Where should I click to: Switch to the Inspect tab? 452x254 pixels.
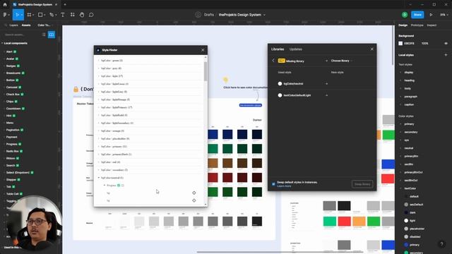(432, 25)
